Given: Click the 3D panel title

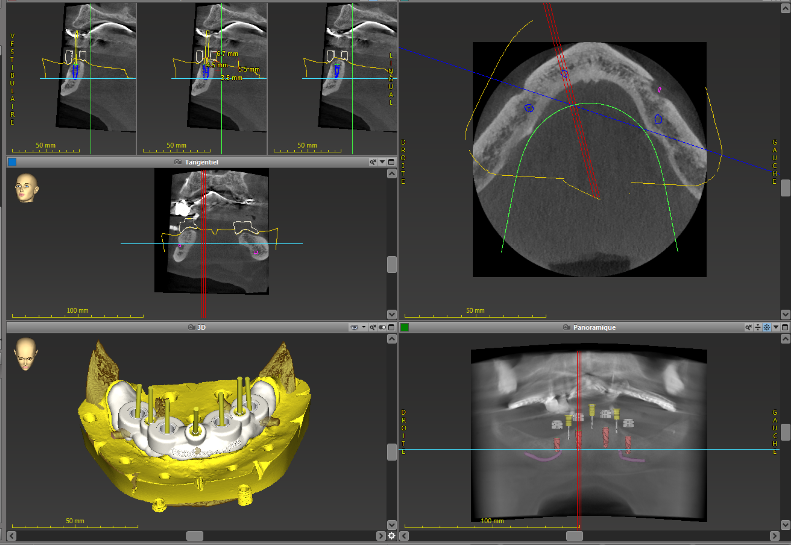Looking at the screenshot, I should (x=202, y=327).
